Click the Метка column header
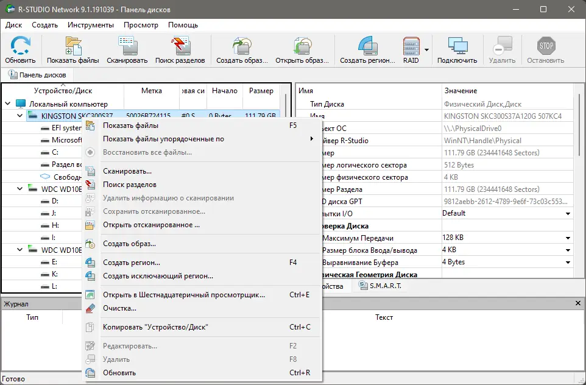The image size is (586, 385). pos(151,91)
